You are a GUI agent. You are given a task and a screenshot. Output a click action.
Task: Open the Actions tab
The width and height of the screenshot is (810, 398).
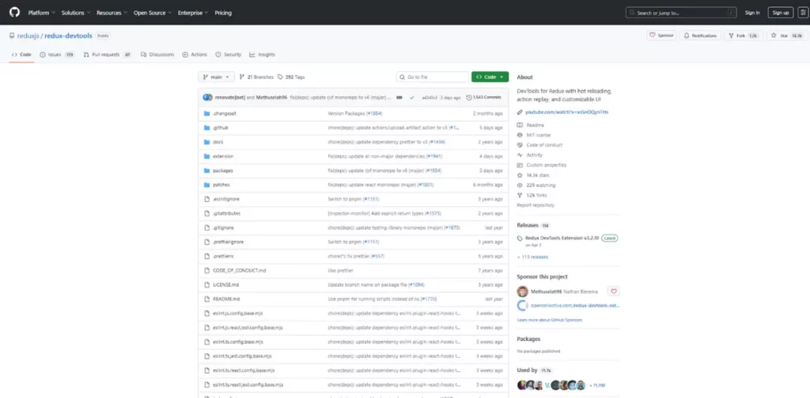pos(195,54)
